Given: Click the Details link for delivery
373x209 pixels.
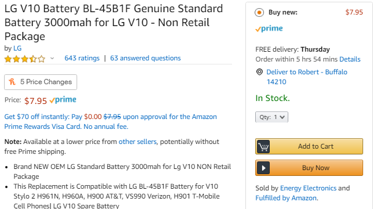Looking at the screenshot, I should click(350, 59).
